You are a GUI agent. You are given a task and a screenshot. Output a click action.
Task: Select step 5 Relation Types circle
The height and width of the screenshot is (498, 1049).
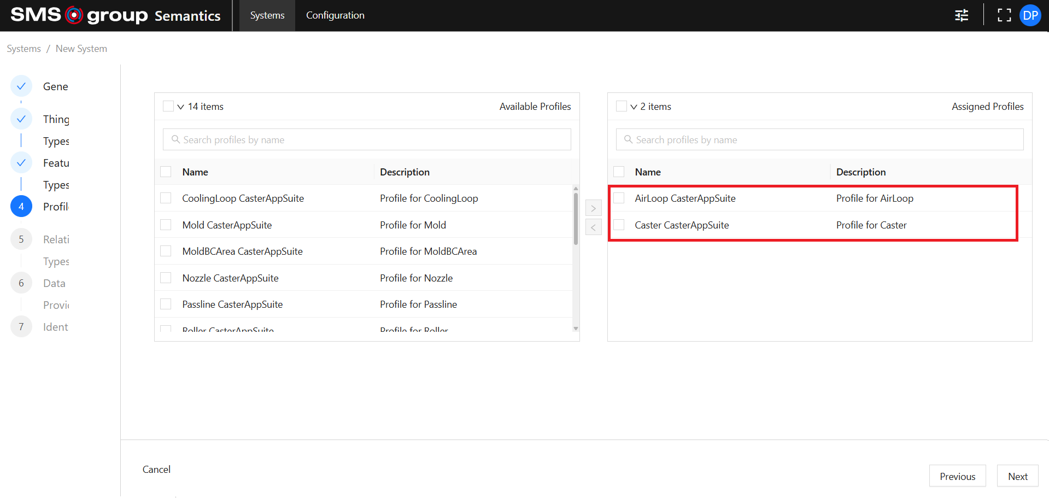click(x=21, y=239)
